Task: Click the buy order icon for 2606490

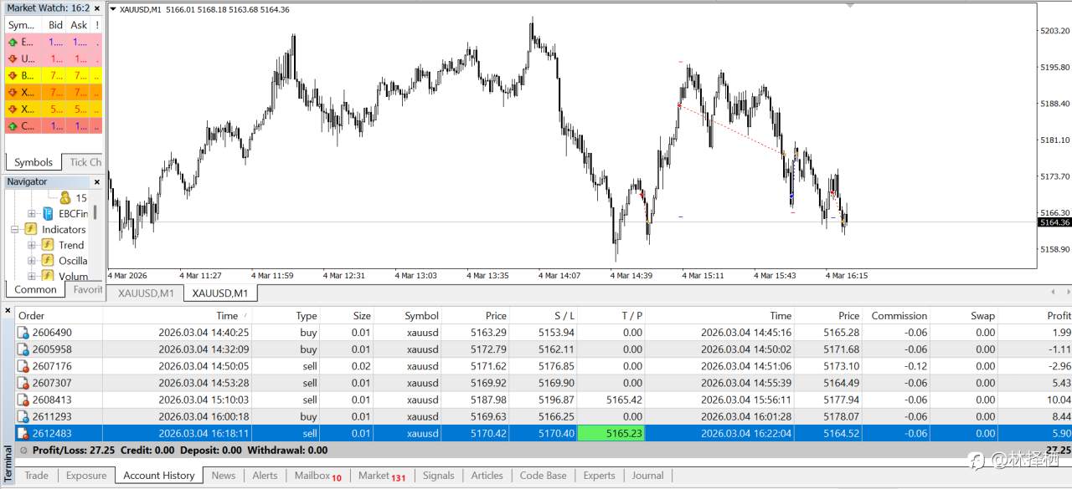Action: (23, 333)
